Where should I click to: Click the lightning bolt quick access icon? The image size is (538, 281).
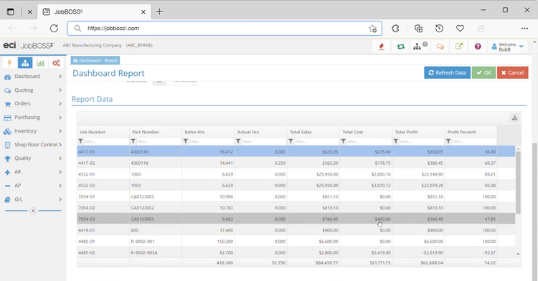click(x=9, y=63)
